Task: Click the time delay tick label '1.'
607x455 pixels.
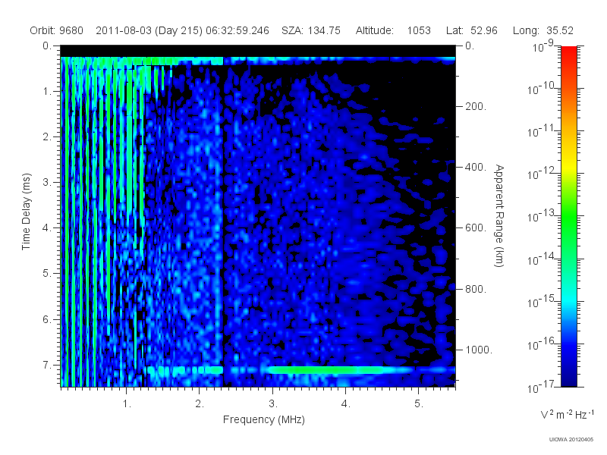Action: pos(47,92)
